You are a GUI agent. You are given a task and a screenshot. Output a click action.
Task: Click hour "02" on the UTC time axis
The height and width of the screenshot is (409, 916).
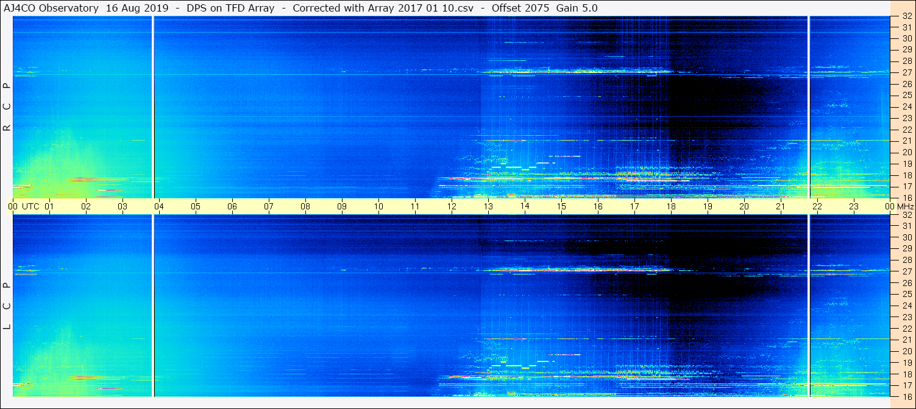tap(86, 206)
